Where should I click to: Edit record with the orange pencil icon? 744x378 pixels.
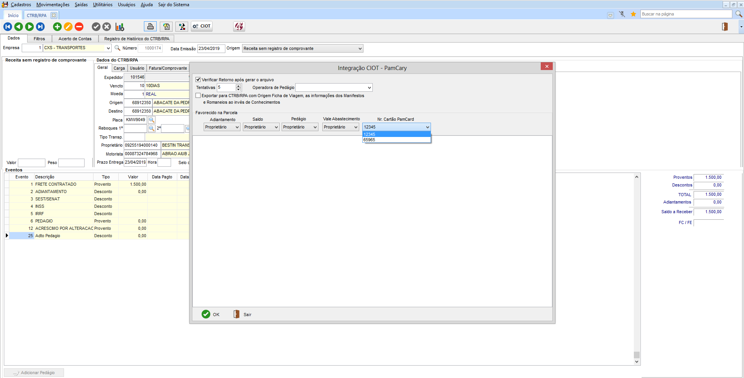click(x=68, y=27)
